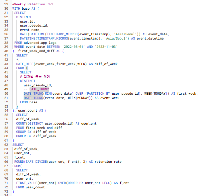Click the '#Weekly Retention' comment on line 29

[29, 4]
